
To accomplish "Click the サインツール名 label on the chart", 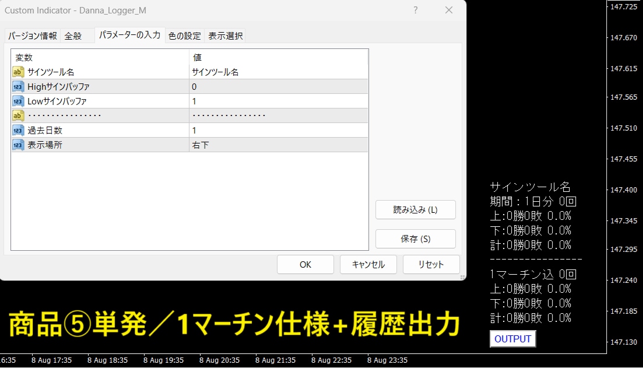I will [530, 187].
